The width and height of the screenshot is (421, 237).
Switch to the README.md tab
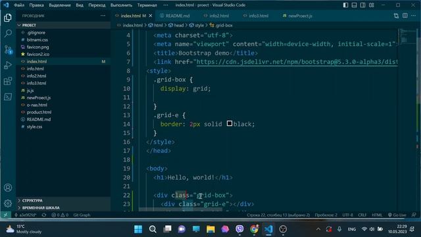pyautogui.click(x=175, y=16)
